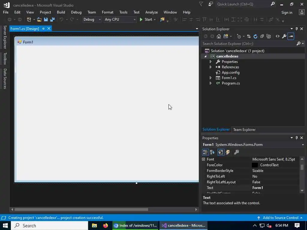
Task: Open the Start button dropdown arrow
Action: [155, 19]
